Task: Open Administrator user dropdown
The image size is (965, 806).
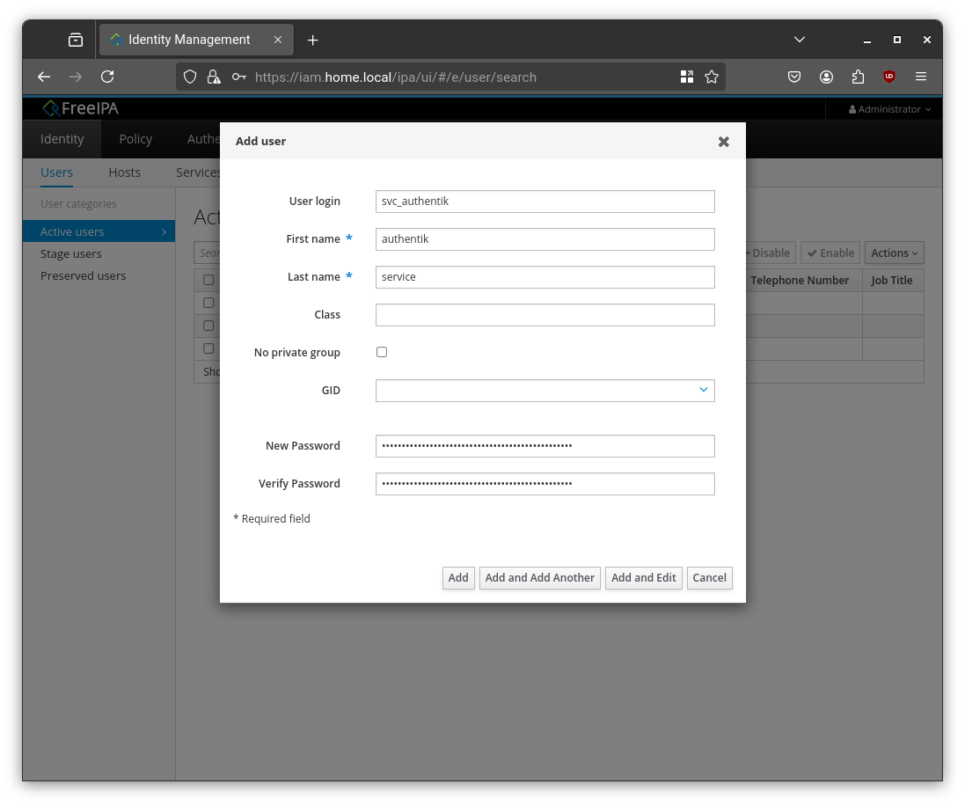Action: pyautogui.click(x=889, y=109)
